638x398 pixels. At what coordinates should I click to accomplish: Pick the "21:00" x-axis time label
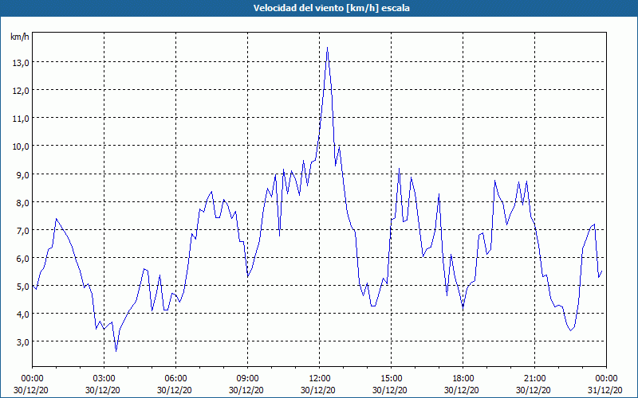click(534, 379)
